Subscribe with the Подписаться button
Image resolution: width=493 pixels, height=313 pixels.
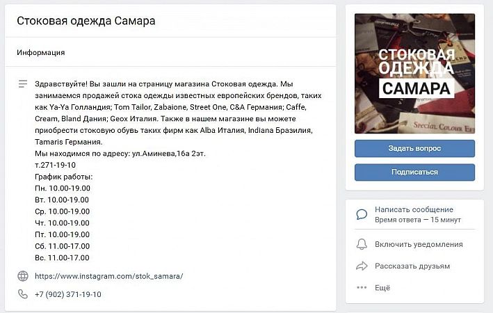pos(414,172)
